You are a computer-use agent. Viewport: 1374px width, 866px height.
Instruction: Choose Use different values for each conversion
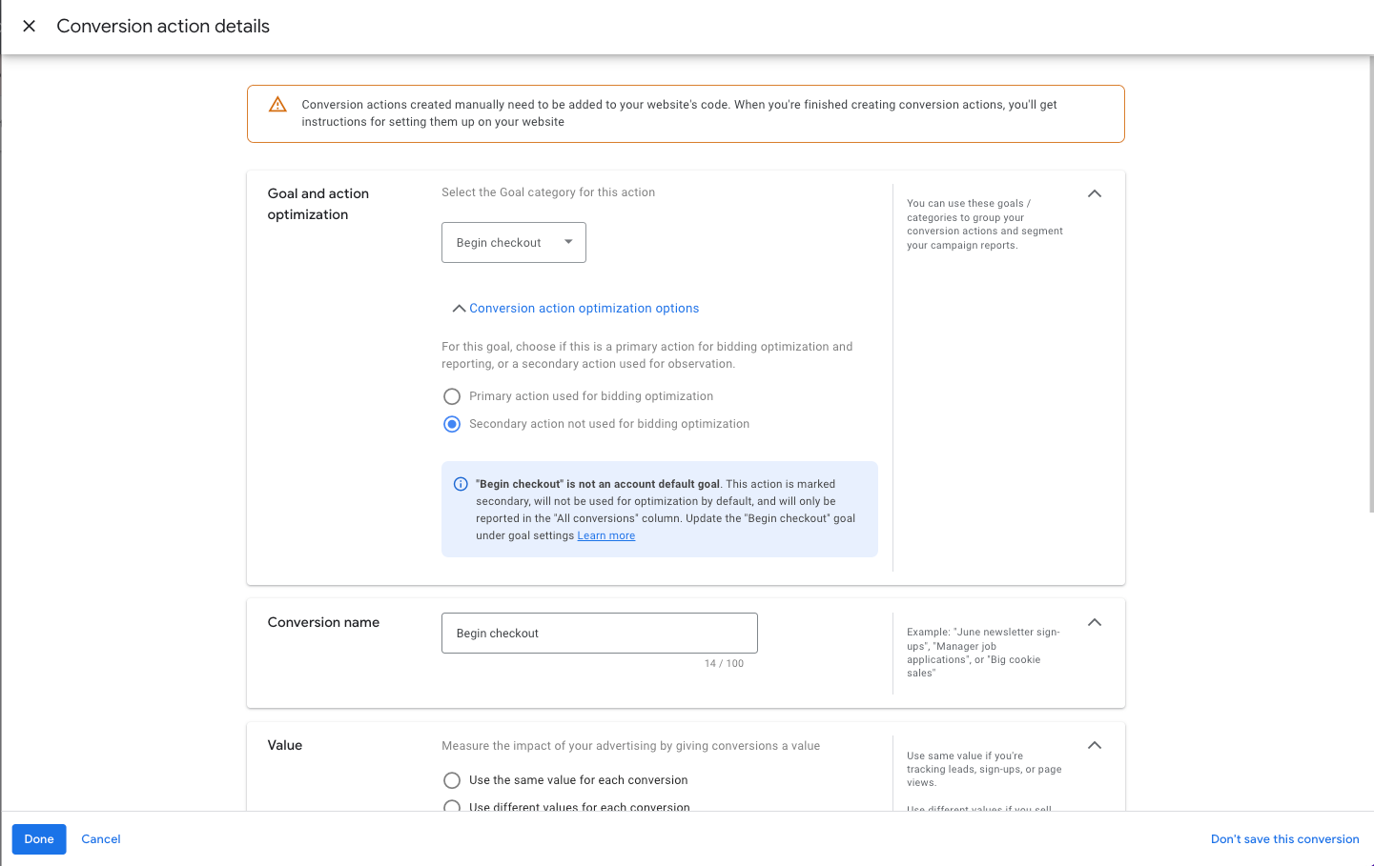point(452,806)
